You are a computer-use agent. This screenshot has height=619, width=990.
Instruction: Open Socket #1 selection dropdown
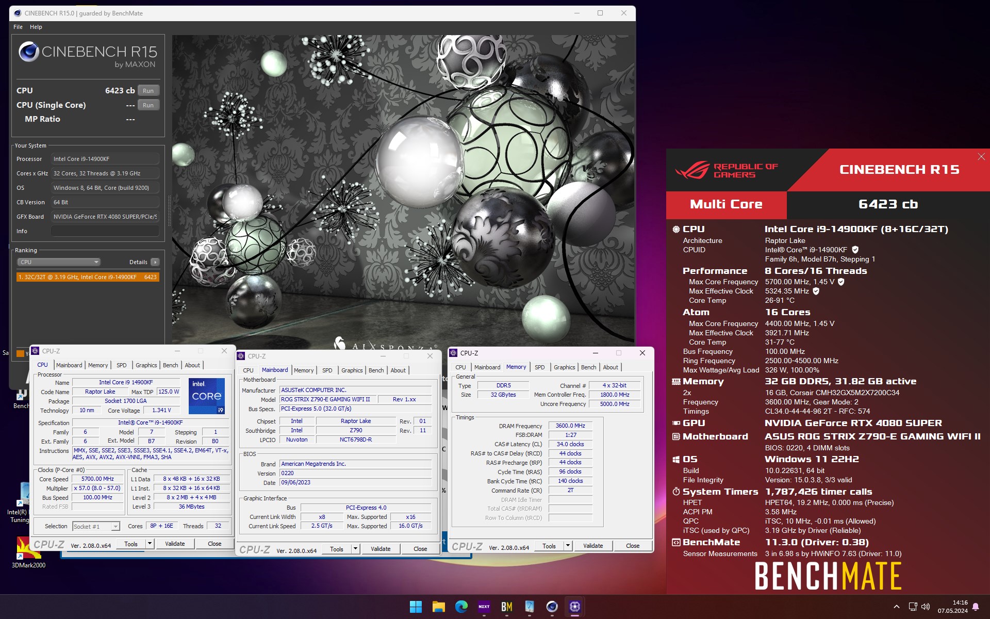[96, 526]
